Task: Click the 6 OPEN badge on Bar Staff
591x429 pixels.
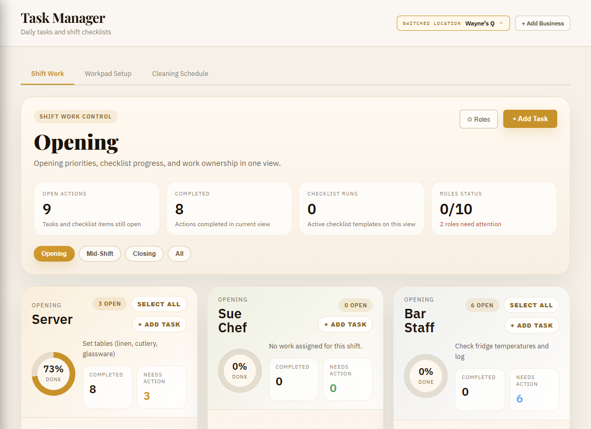Action: [x=482, y=305]
